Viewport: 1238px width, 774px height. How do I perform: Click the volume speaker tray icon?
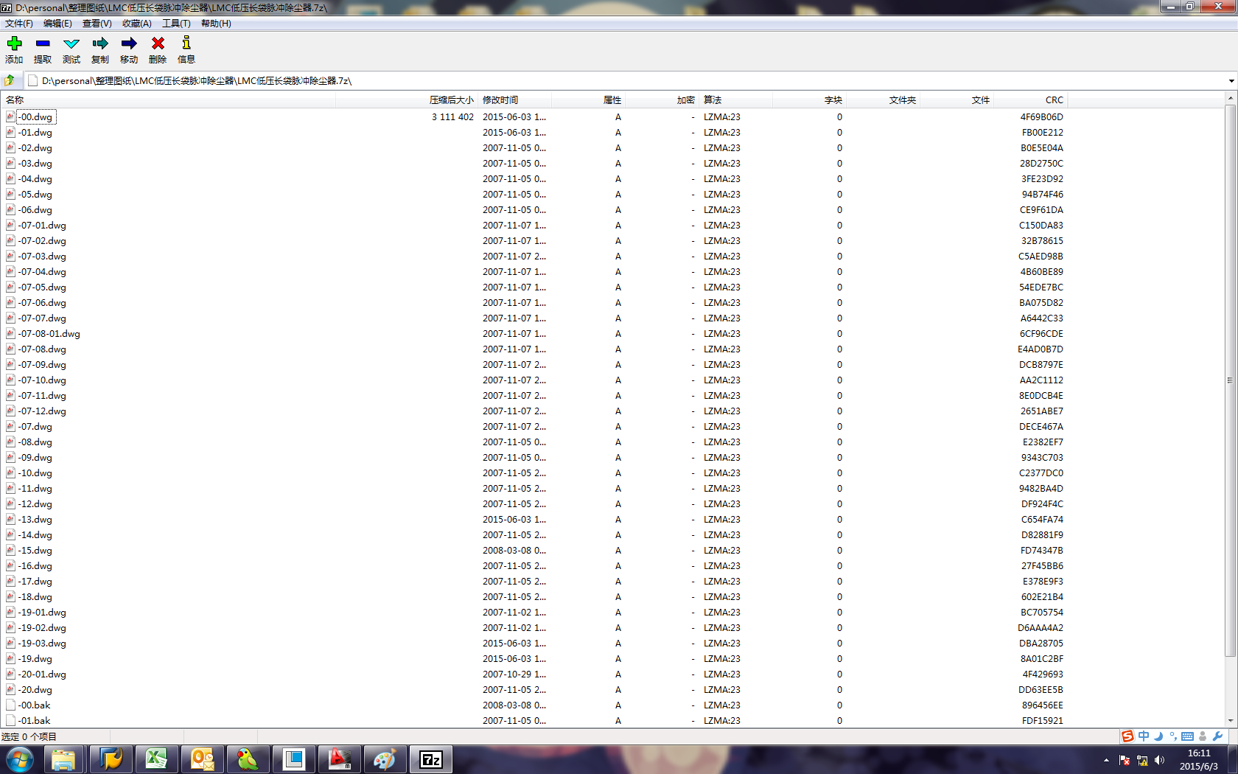pos(1160,760)
